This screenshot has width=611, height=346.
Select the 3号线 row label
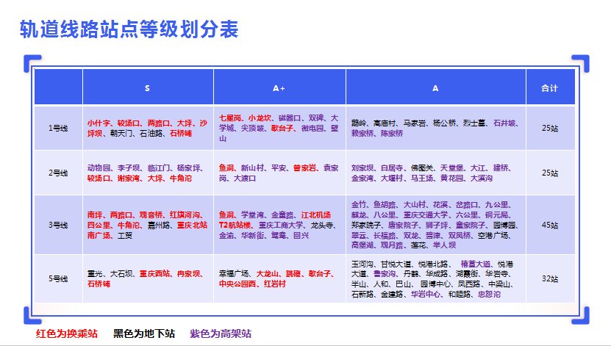pos(58,225)
